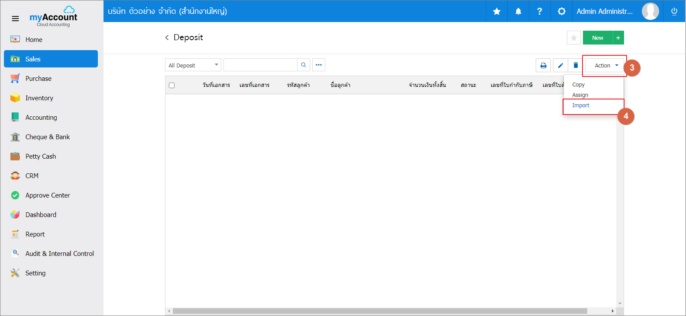The height and width of the screenshot is (316, 686).
Task: Sort by เลขที่เอกสาร column header
Action: pos(255,85)
